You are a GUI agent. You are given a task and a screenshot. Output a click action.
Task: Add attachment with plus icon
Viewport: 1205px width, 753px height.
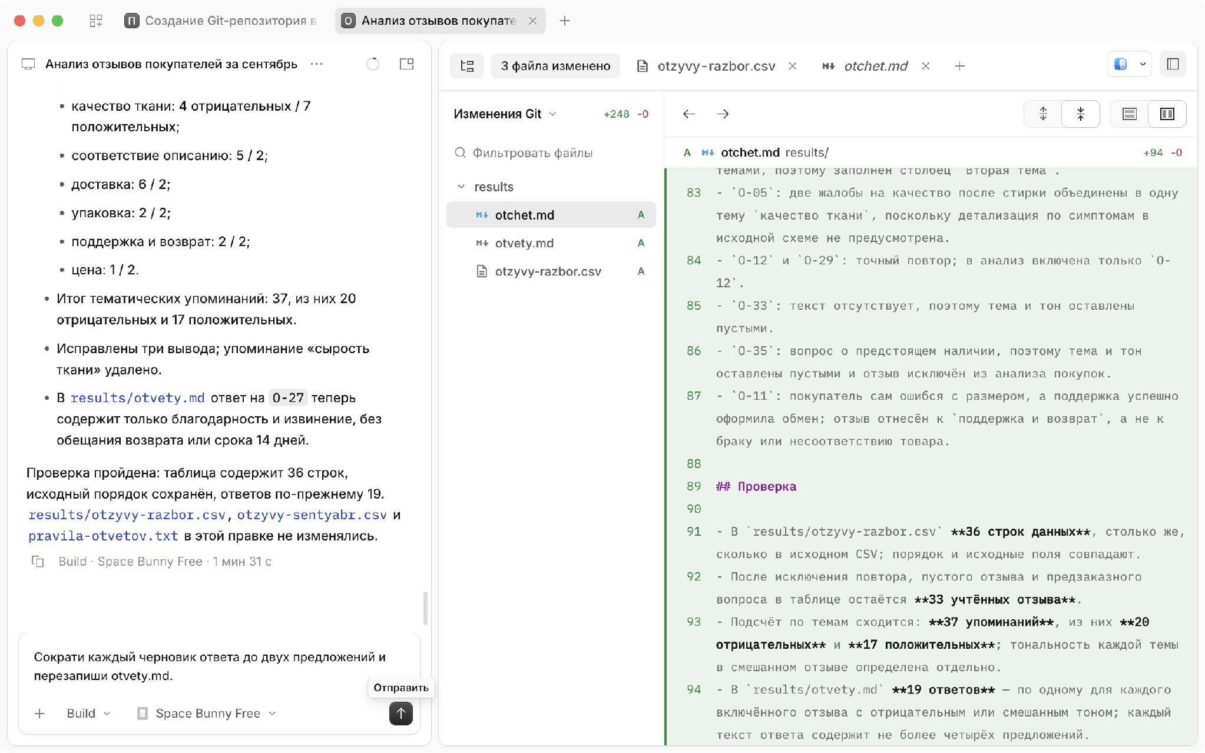pos(39,714)
